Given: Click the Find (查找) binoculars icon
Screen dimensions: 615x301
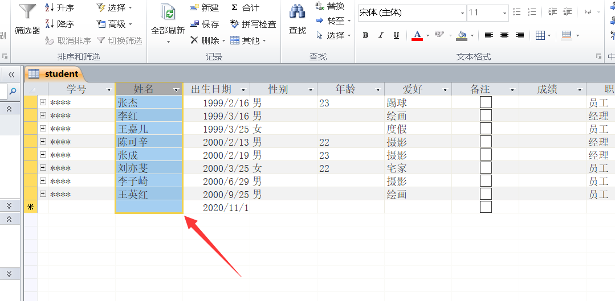Looking at the screenshot, I should (x=297, y=13).
